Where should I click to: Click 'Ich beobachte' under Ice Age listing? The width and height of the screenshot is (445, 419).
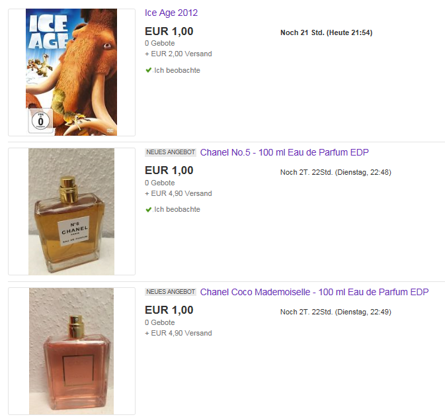point(177,70)
